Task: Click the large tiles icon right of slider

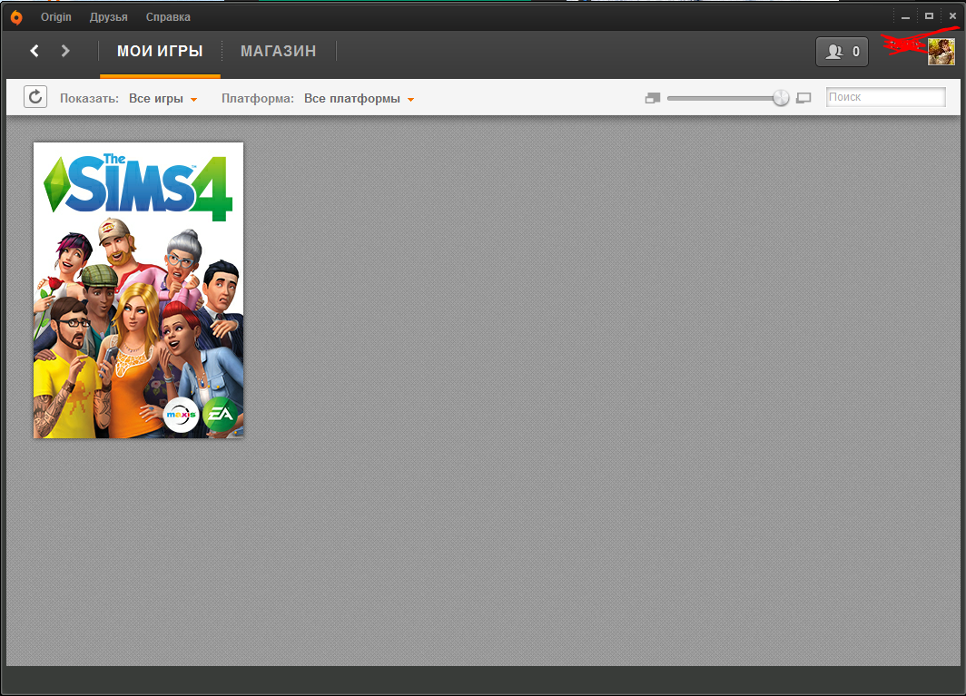Action: click(x=803, y=98)
